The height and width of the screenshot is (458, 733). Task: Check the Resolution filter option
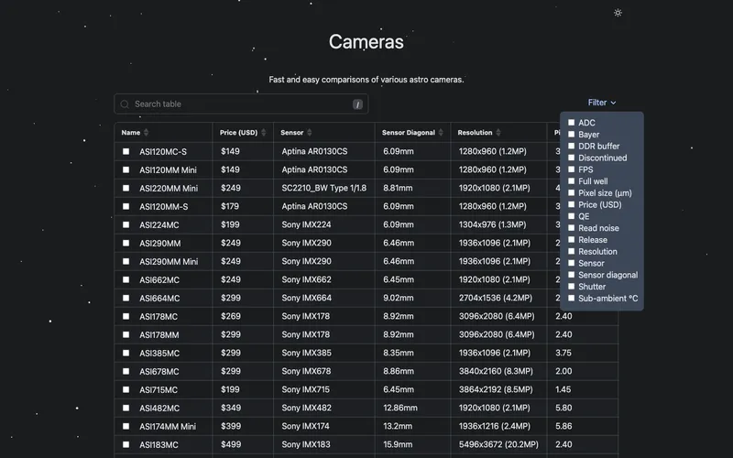pos(571,251)
